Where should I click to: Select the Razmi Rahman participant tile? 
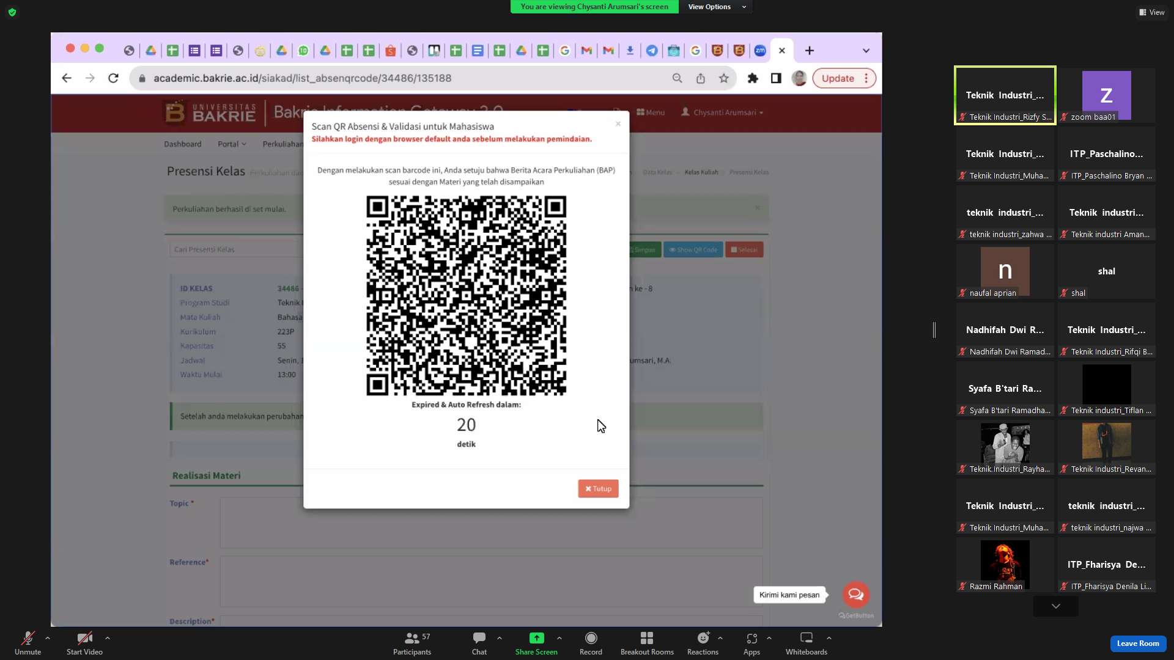coord(1005,565)
